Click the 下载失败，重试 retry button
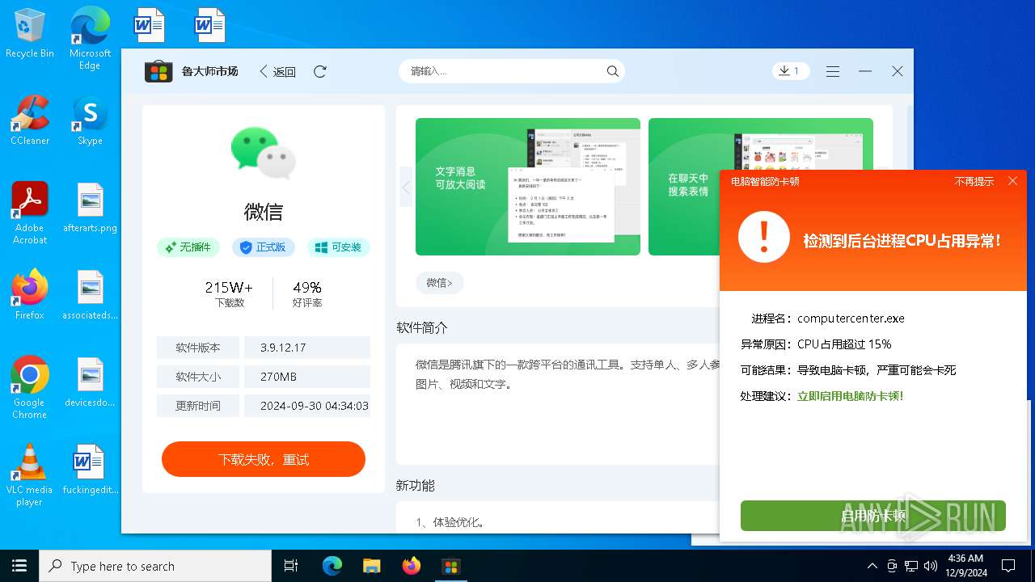 264,459
